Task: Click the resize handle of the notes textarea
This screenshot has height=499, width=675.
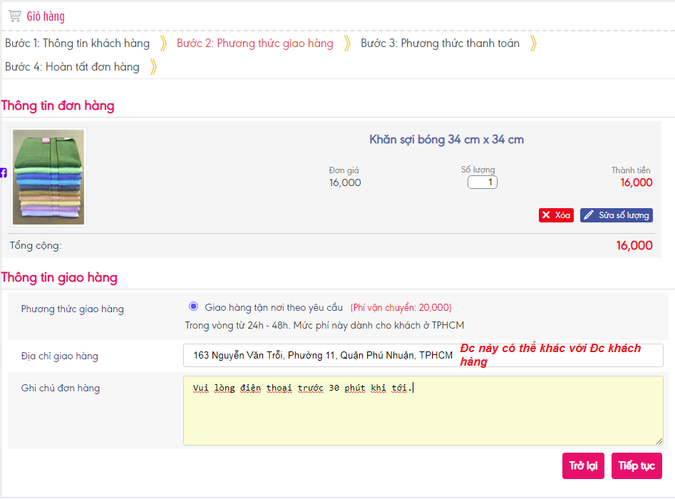Action: click(659, 441)
